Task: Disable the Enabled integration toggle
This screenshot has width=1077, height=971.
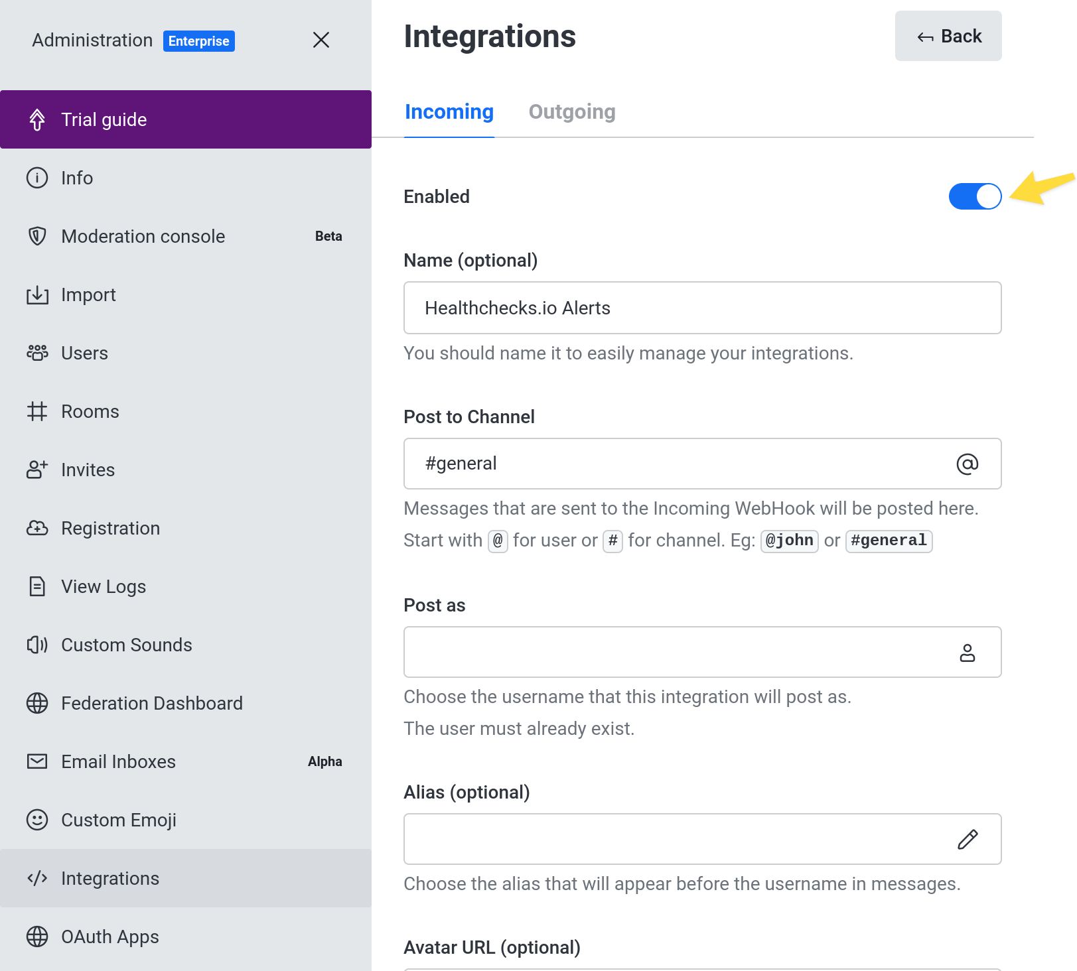Action: tap(975, 196)
